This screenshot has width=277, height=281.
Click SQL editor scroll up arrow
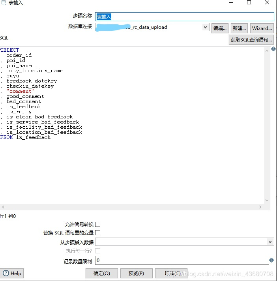[267, 51]
